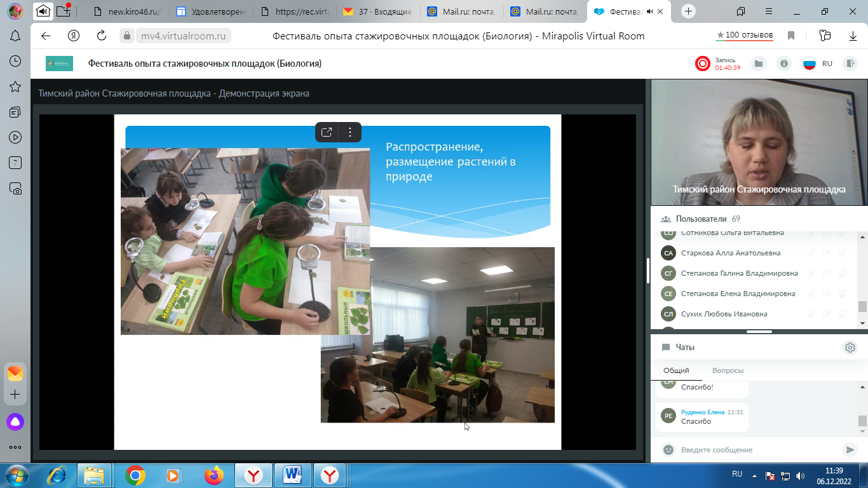Click users list scrollbar up arrow

tap(862, 236)
